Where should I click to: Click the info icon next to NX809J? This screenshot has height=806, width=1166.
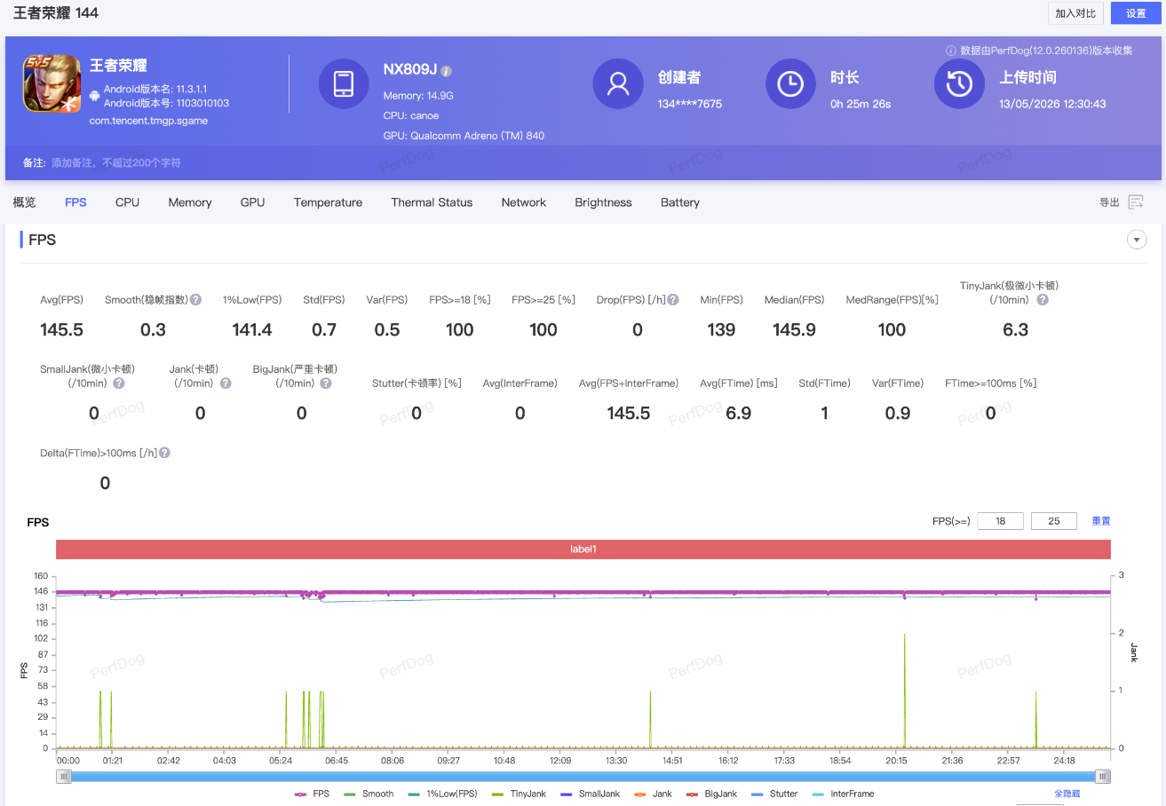click(x=447, y=71)
